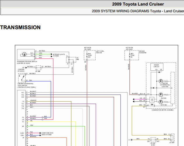Click the '4LO IND' label
This screenshot has width=184, height=146.
[164, 98]
